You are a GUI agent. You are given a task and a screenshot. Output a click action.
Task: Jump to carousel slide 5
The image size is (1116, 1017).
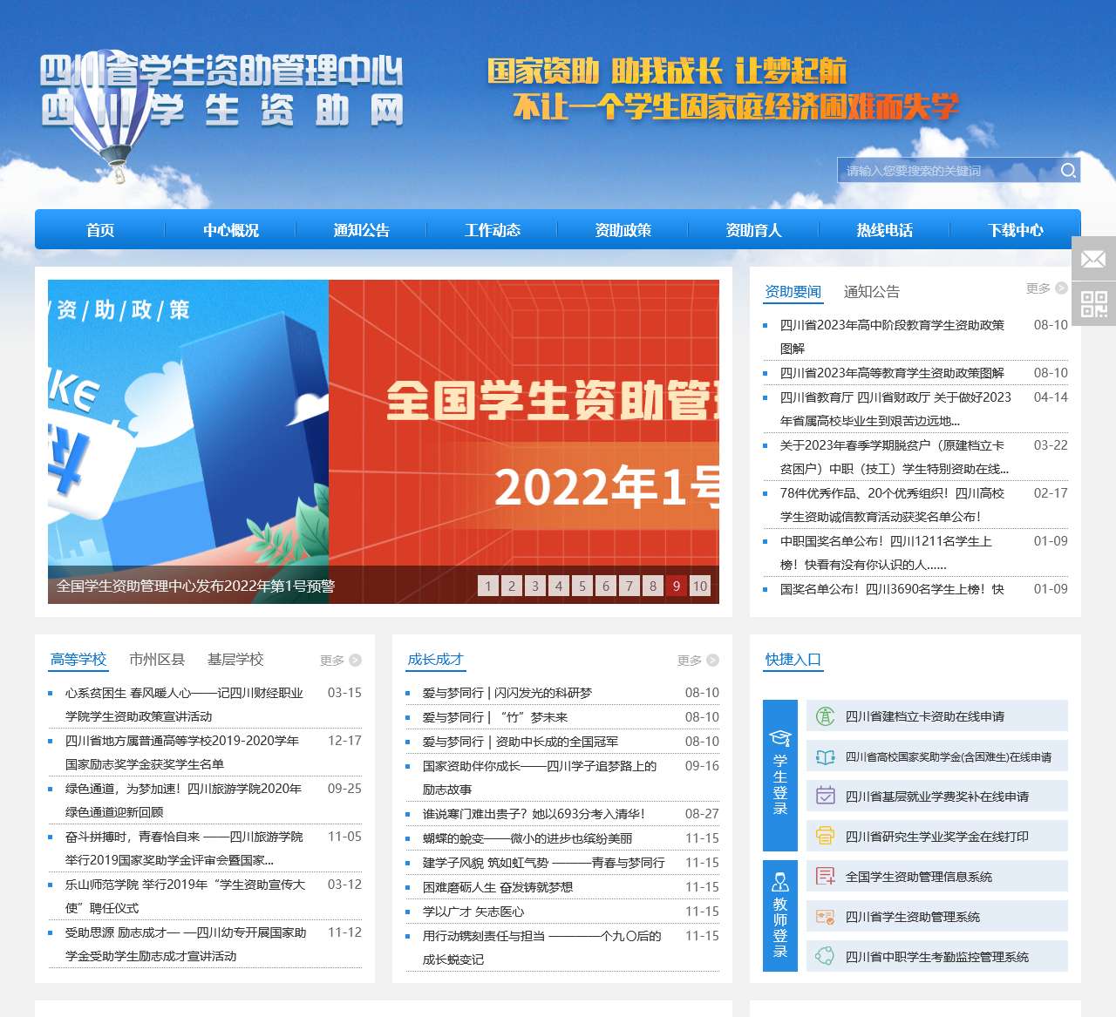(582, 586)
